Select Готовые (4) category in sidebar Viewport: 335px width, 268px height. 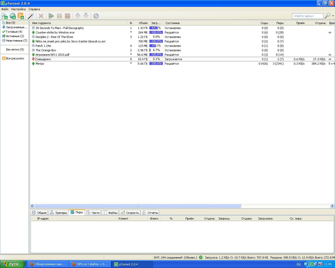click(x=14, y=32)
